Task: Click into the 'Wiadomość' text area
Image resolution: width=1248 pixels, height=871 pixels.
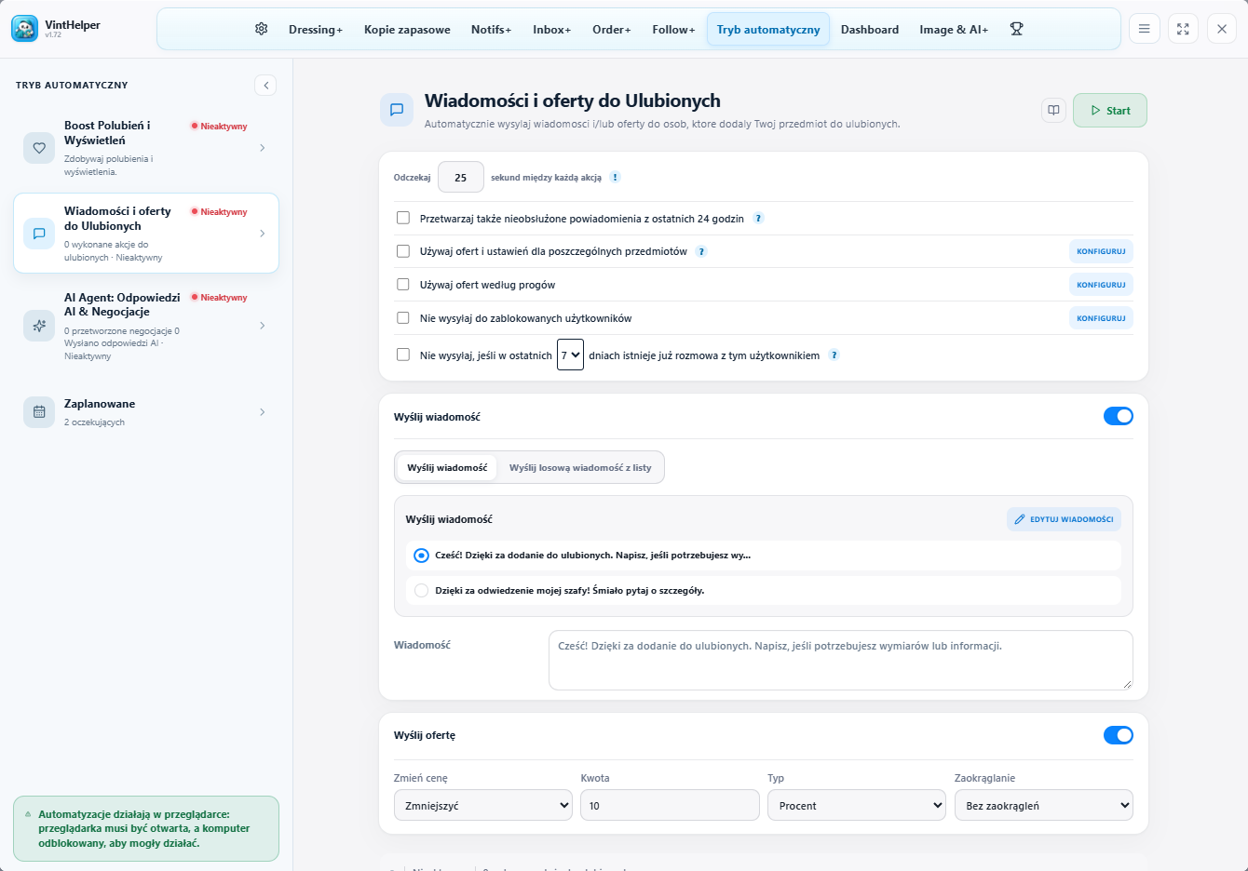Action: 841,661
